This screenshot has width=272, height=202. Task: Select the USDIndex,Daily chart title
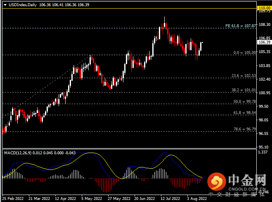pyautogui.click(x=23, y=5)
